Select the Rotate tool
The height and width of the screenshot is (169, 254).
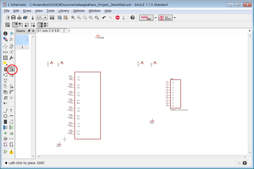(11, 52)
